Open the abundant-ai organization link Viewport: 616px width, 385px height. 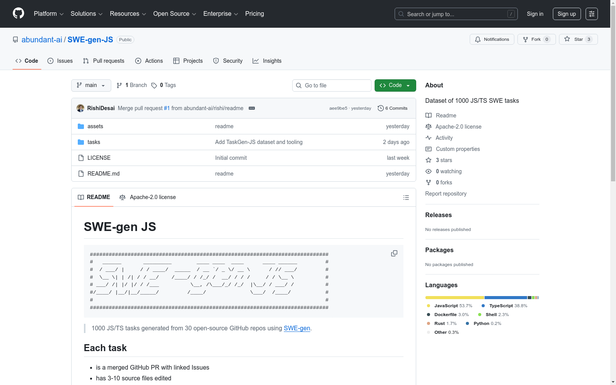click(42, 40)
